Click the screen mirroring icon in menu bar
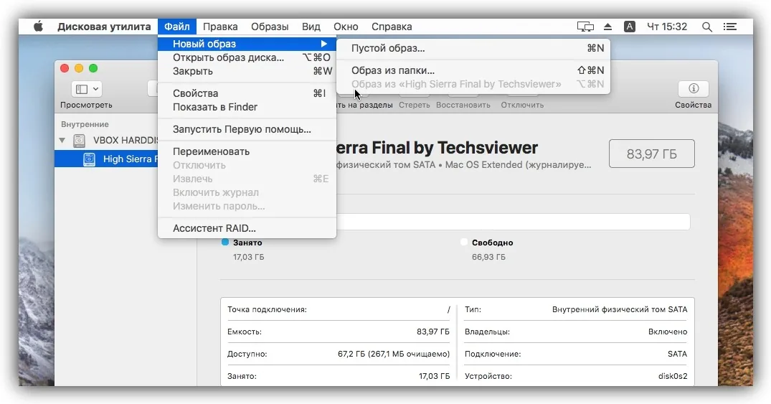Image resolution: width=771 pixels, height=404 pixels. coord(585,27)
